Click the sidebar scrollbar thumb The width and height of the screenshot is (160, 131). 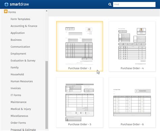pos(47,95)
